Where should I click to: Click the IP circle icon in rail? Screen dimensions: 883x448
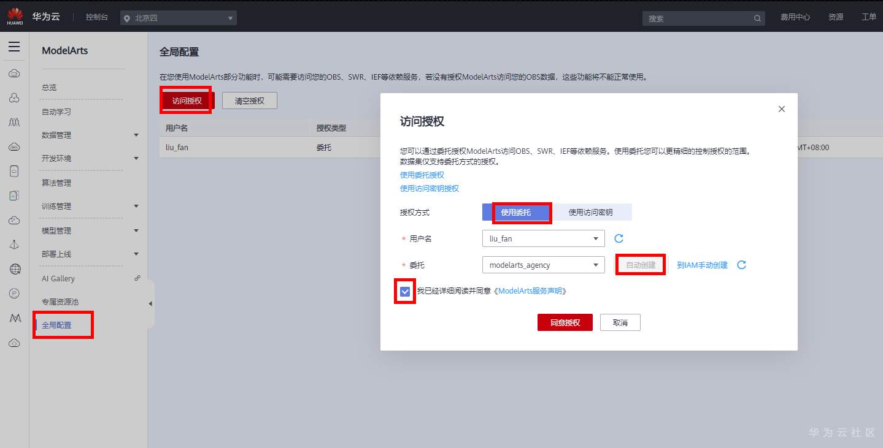click(14, 294)
